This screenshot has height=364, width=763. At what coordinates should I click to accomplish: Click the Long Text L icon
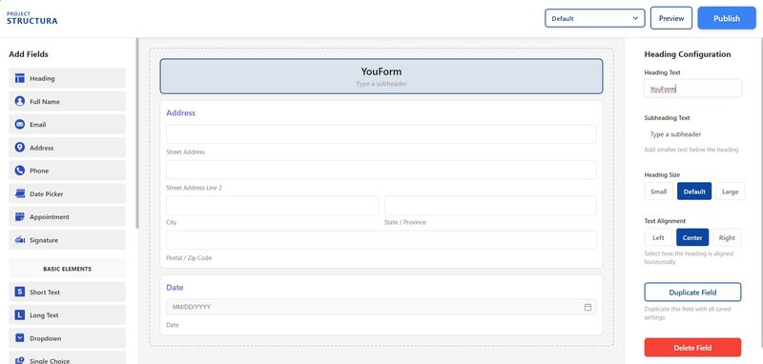19,314
